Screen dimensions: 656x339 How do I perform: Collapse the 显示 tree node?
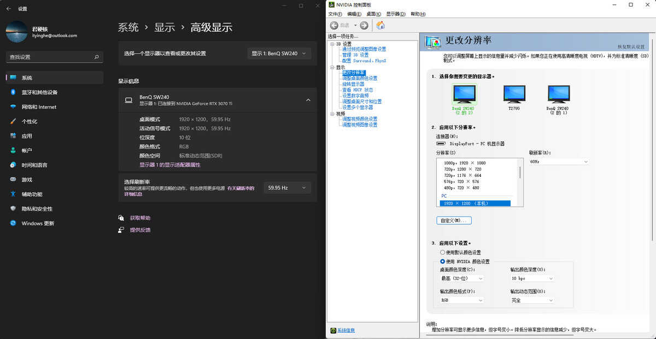(332, 67)
